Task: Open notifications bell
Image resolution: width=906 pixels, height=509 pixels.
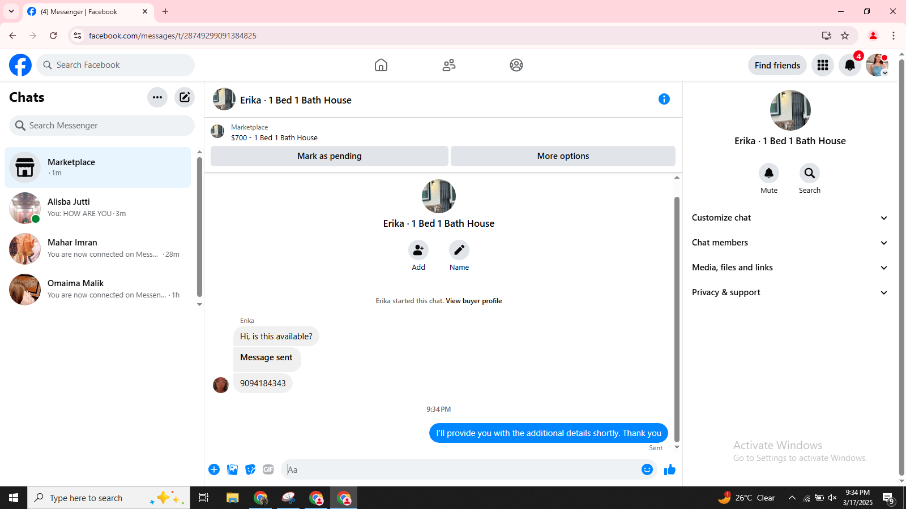Action: [850, 65]
